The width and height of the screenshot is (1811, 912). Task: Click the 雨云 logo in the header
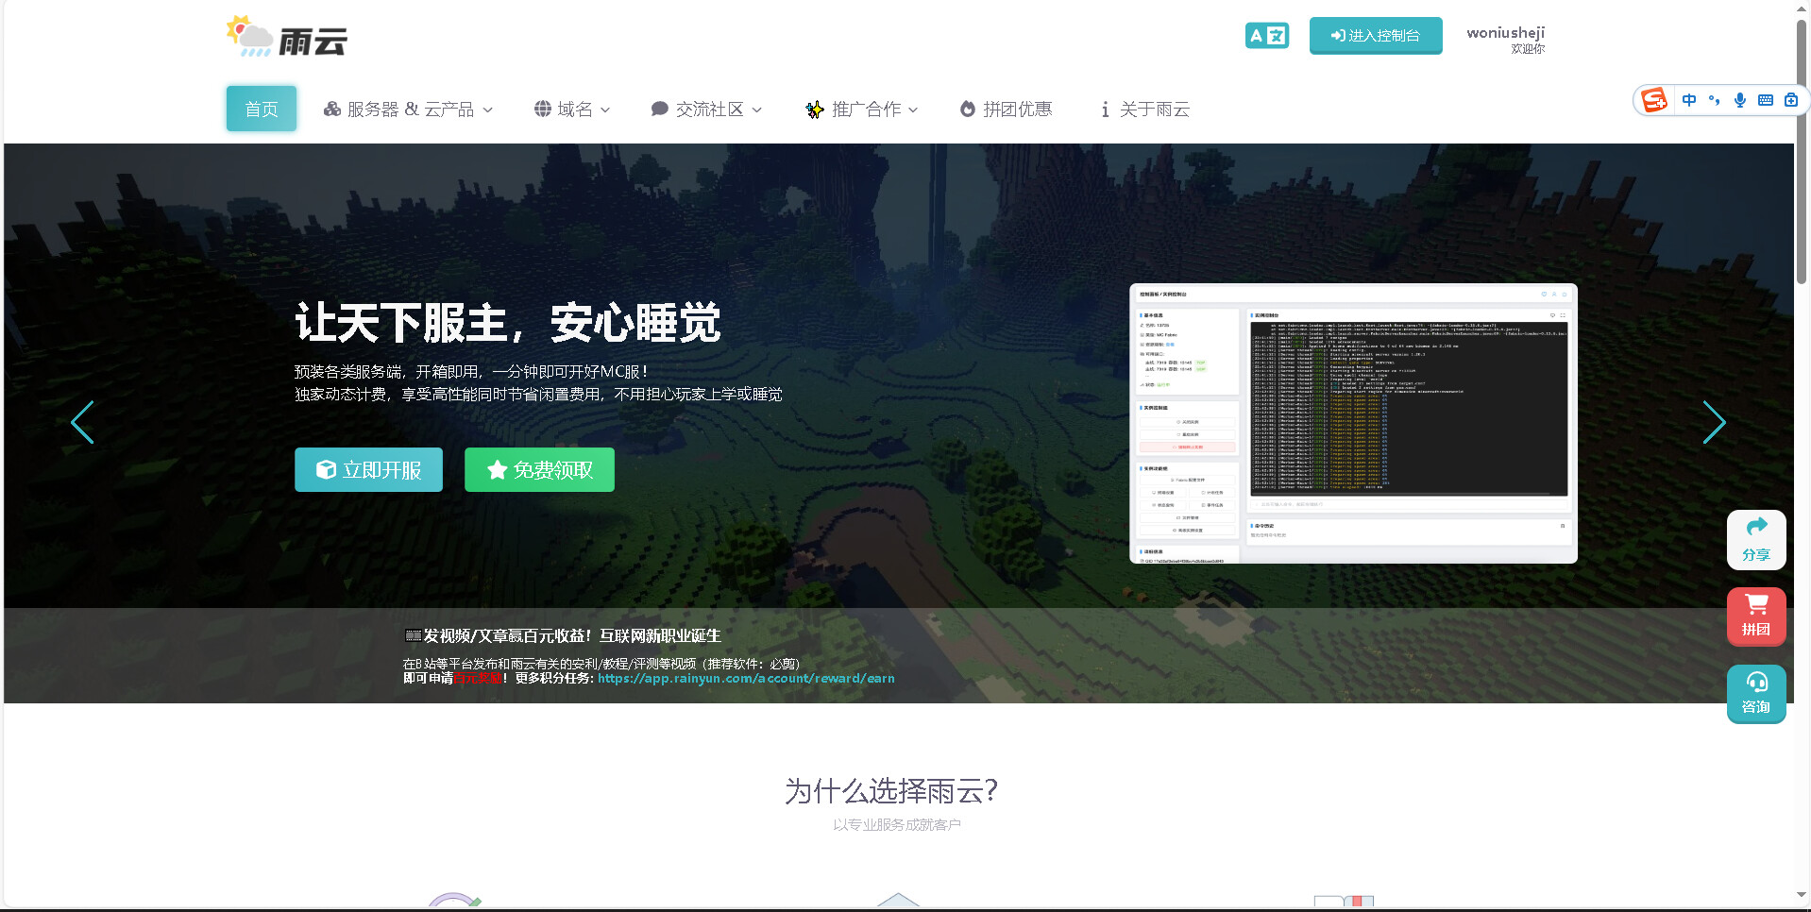(x=287, y=38)
